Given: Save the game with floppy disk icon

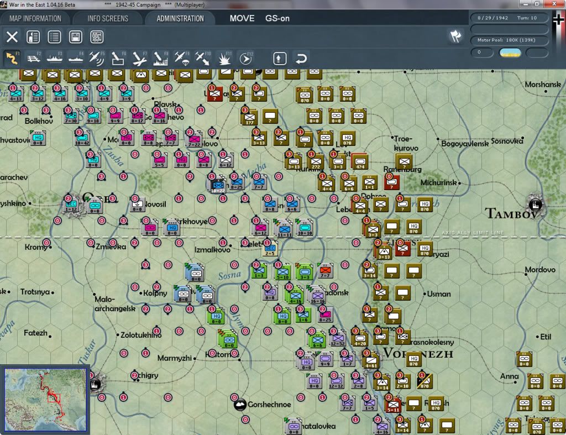Looking at the screenshot, I should click(x=75, y=37).
